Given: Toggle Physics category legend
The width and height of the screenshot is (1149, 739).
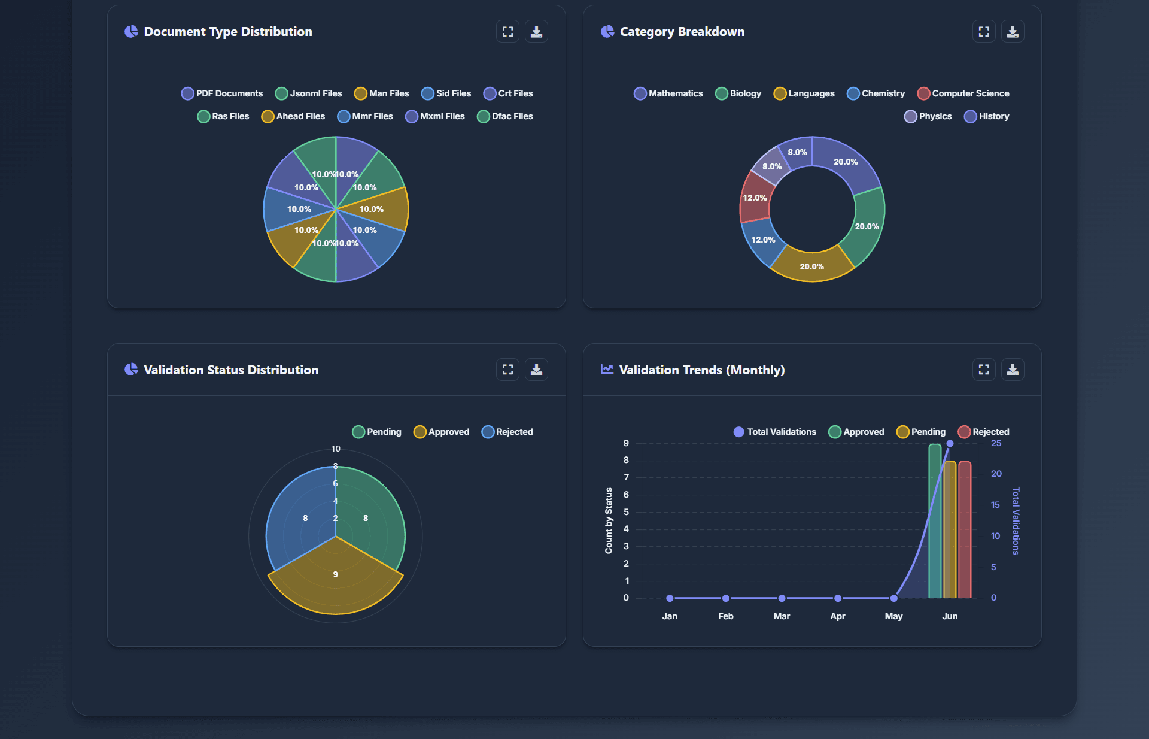Looking at the screenshot, I should pos(928,116).
